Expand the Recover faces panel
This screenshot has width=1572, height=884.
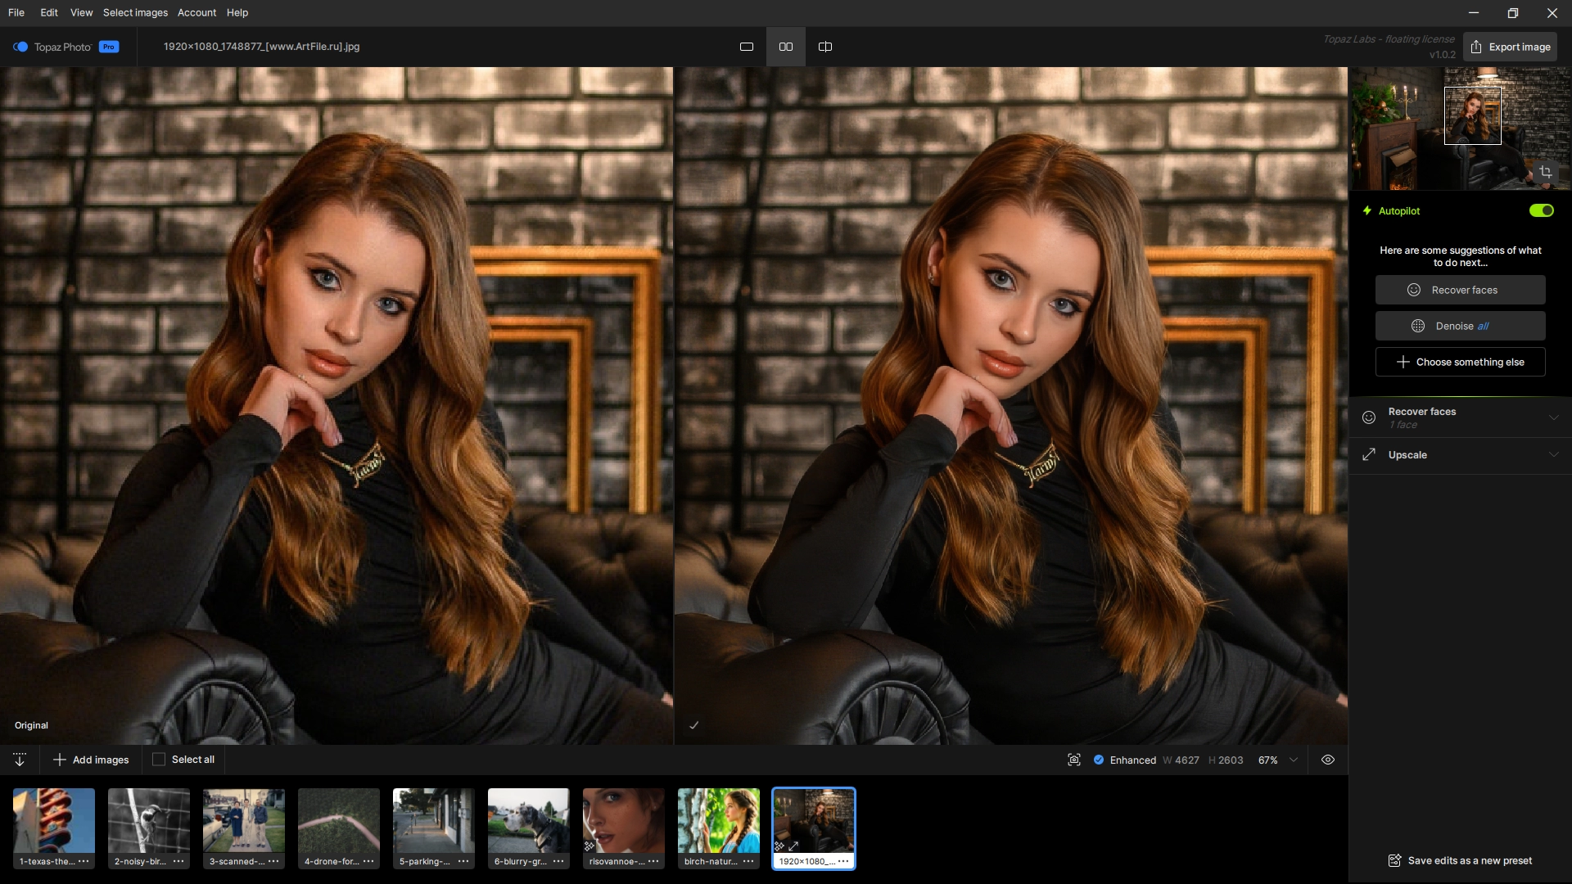click(x=1553, y=417)
